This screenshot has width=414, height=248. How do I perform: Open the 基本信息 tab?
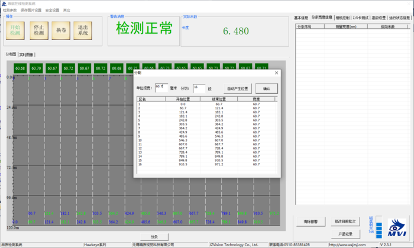click(x=301, y=18)
